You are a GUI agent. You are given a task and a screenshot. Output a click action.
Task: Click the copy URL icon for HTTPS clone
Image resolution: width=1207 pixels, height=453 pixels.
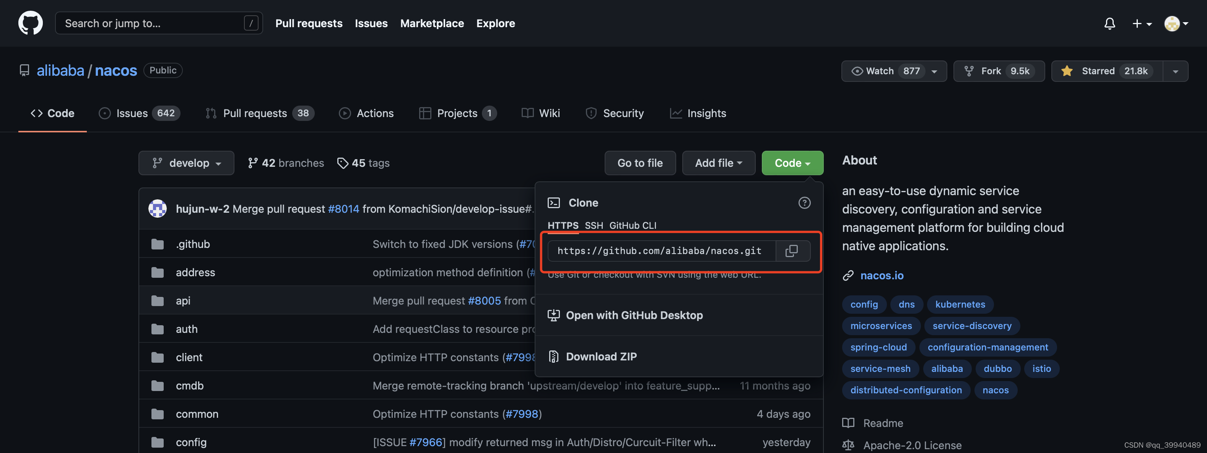(793, 250)
